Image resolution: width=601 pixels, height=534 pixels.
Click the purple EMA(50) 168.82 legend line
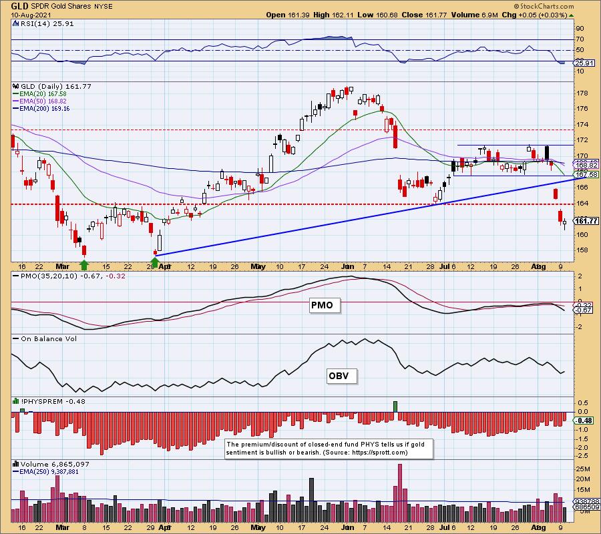40,101
